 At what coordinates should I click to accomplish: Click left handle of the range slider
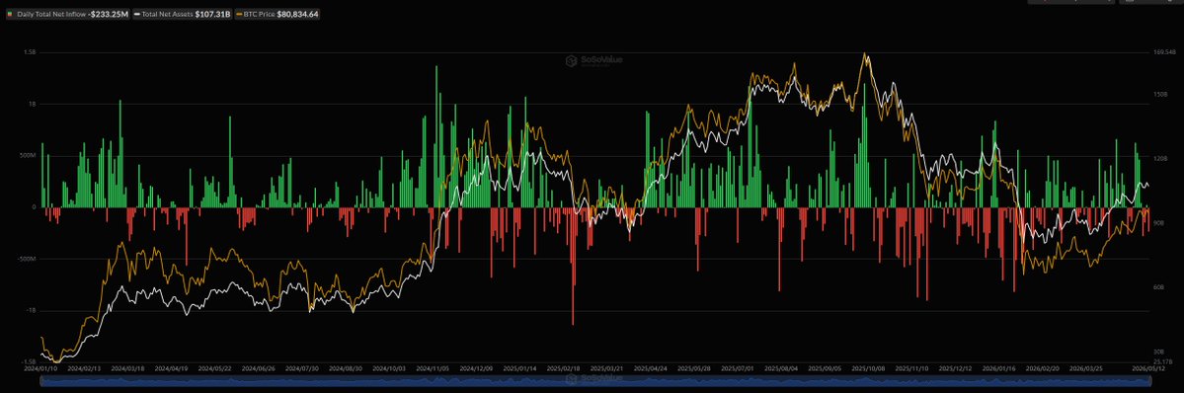(40, 382)
